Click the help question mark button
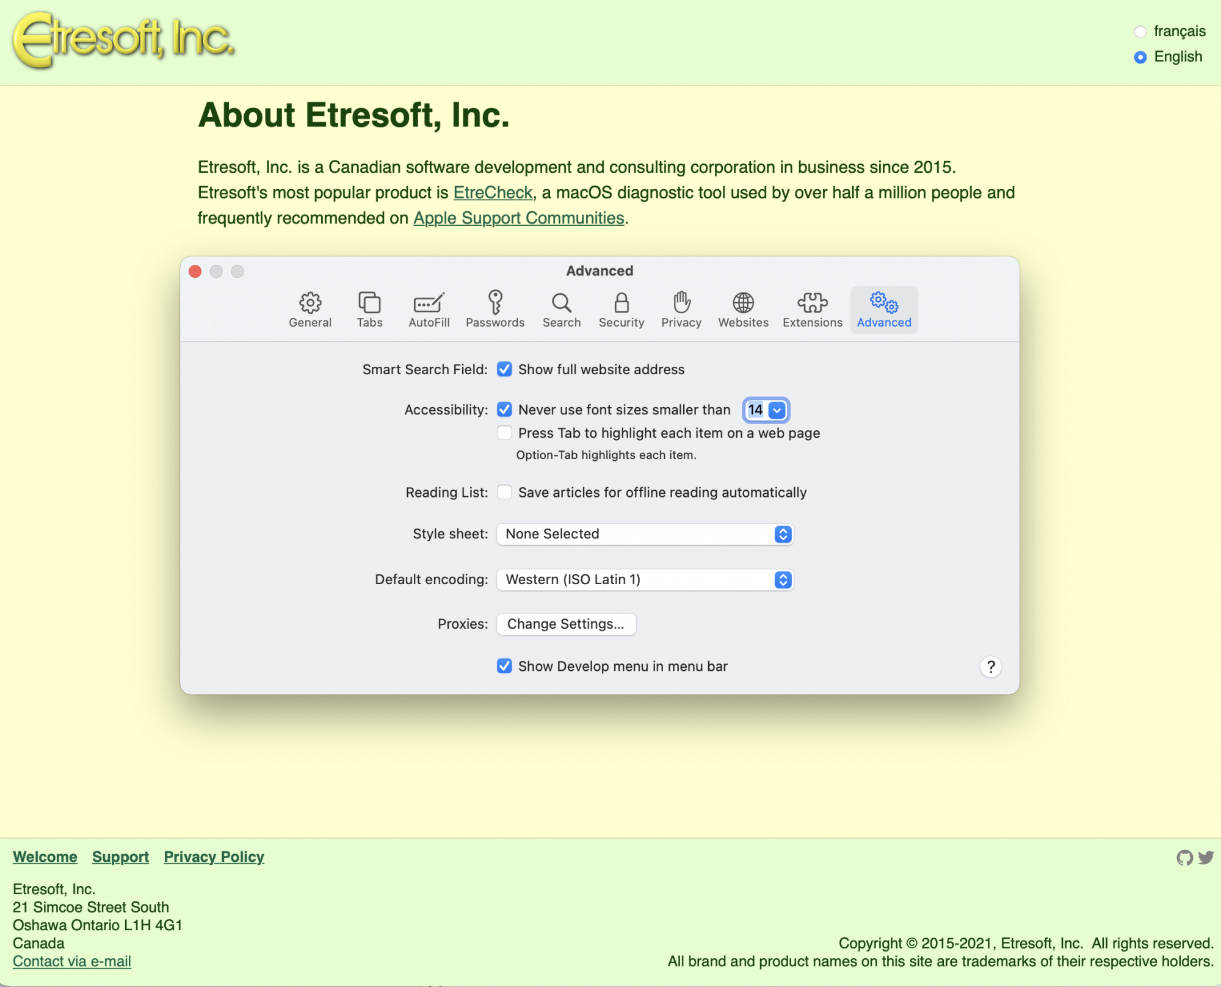Screen dimensions: 1221x987 click(989, 666)
